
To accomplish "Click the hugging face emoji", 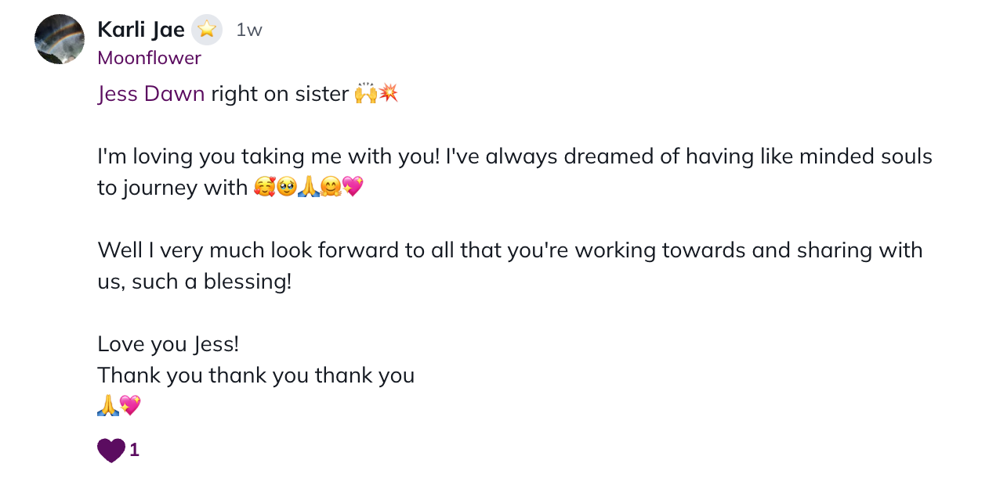I will [331, 188].
